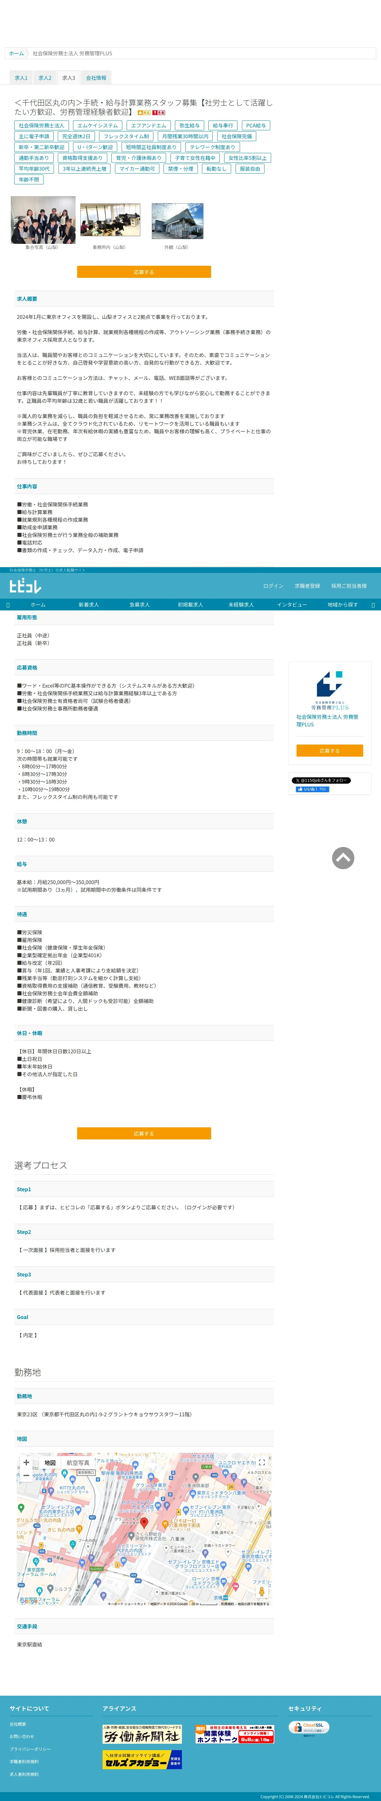Screen dimensions: 381x1801
Task: Click the 社労士 badge icon after job title
Action: pyautogui.click(x=144, y=113)
